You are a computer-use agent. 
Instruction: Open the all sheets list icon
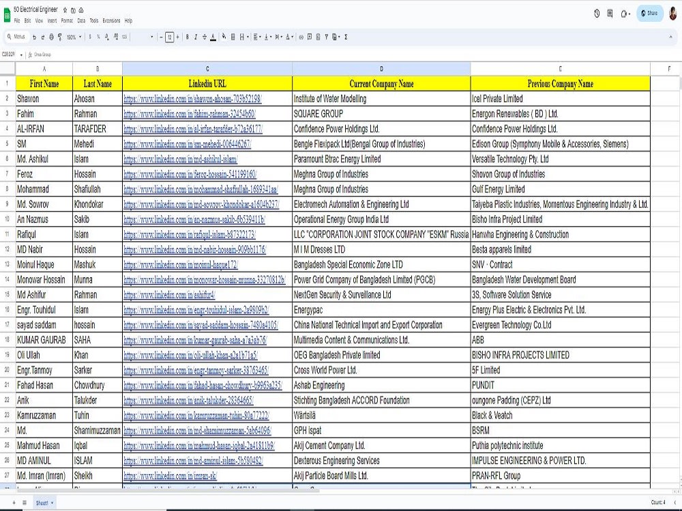(25, 503)
